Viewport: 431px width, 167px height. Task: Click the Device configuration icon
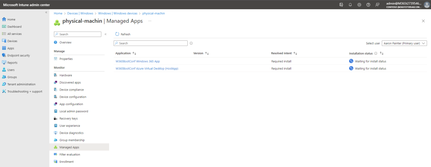pos(56,97)
